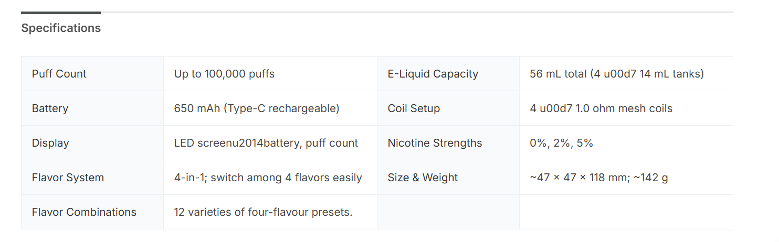The height and width of the screenshot is (242, 779).
Task: Open the Specifications tab
Action: tap(61, 28)
